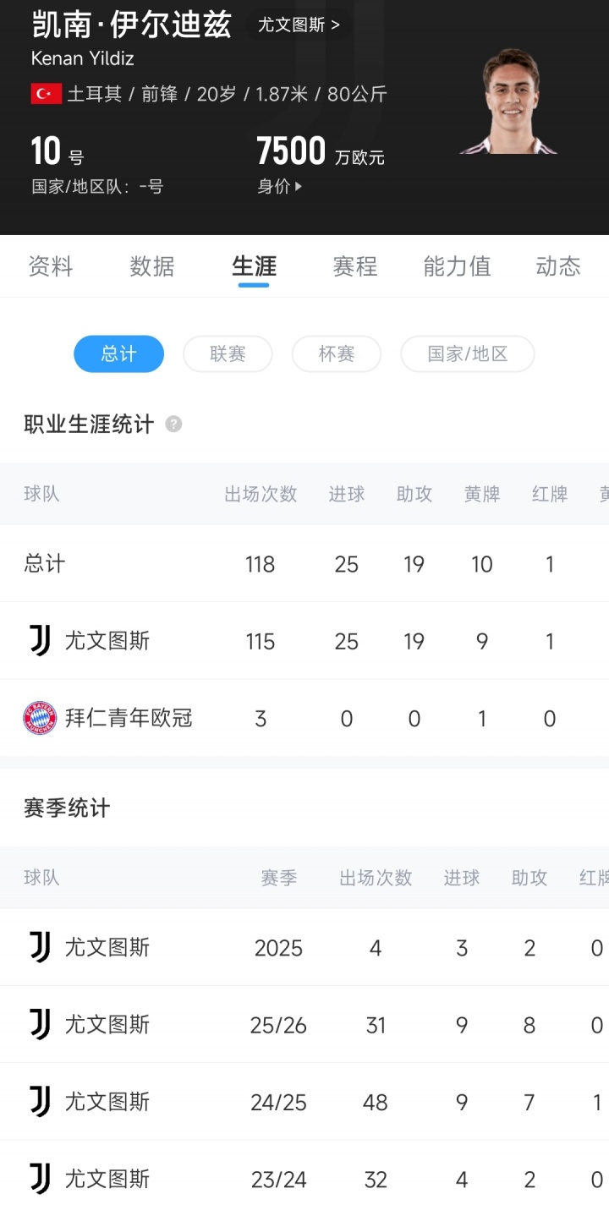
Task: Select the 联赛 filter pill
Action: [x=228, y=353]
